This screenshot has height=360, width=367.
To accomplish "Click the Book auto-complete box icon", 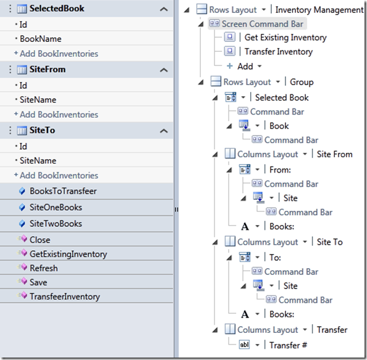I will [x=244, y=126].
